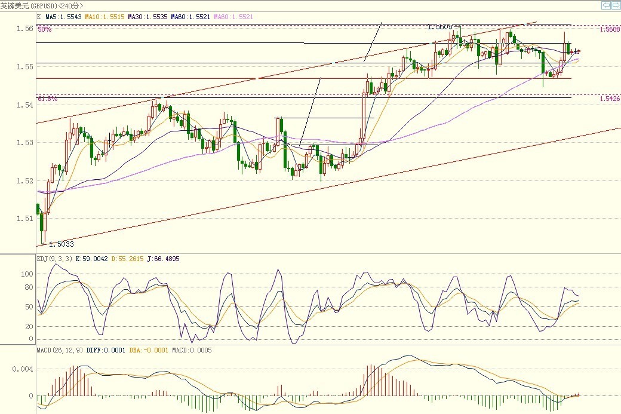Click the K:59.0042 value

coord(91,259)
